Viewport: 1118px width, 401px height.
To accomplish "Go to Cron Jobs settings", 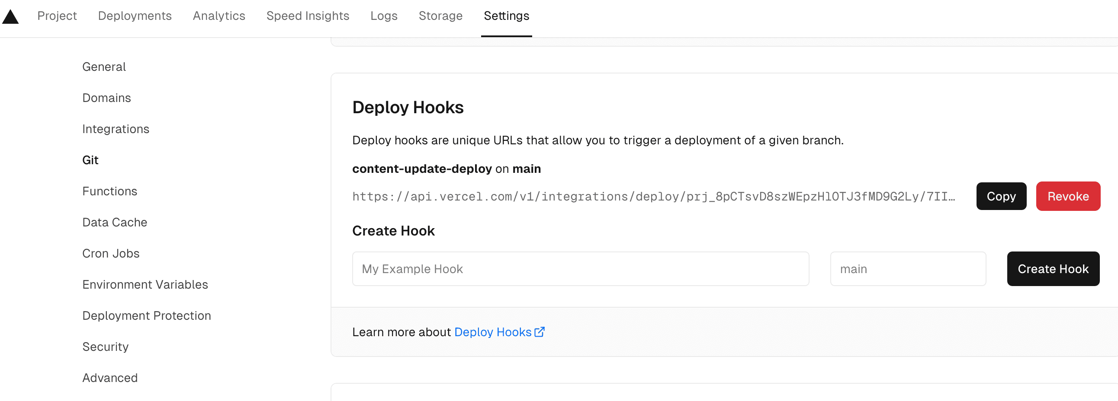I will [x=111, y=254].
